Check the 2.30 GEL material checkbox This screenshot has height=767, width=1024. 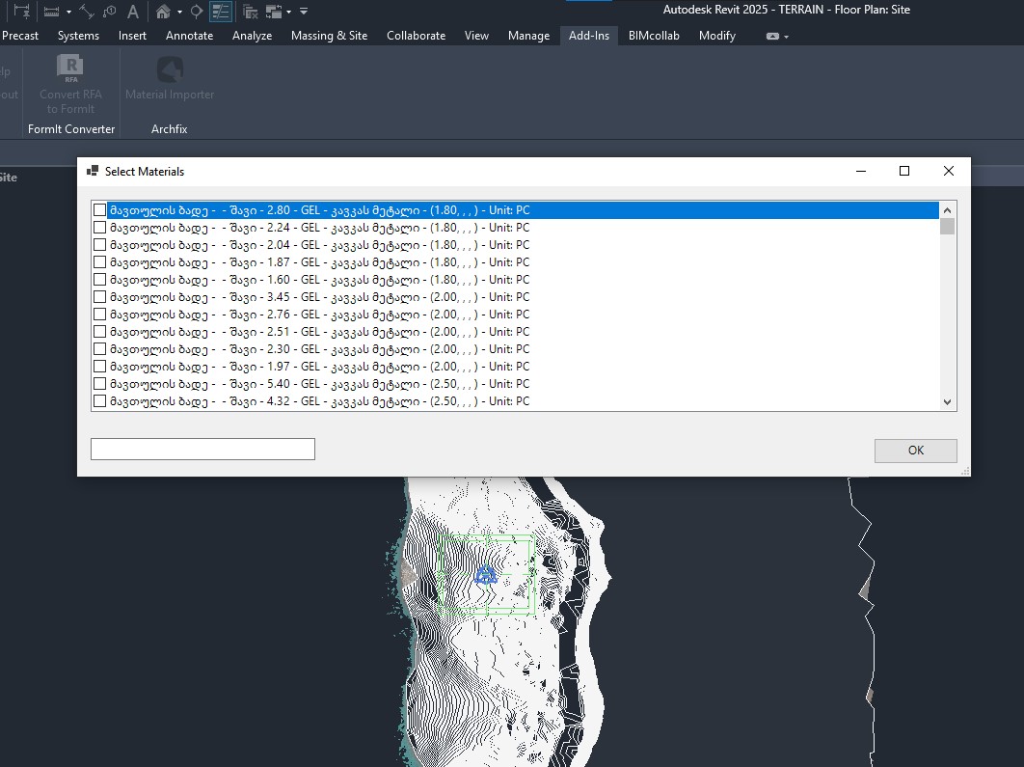(100, 349)
